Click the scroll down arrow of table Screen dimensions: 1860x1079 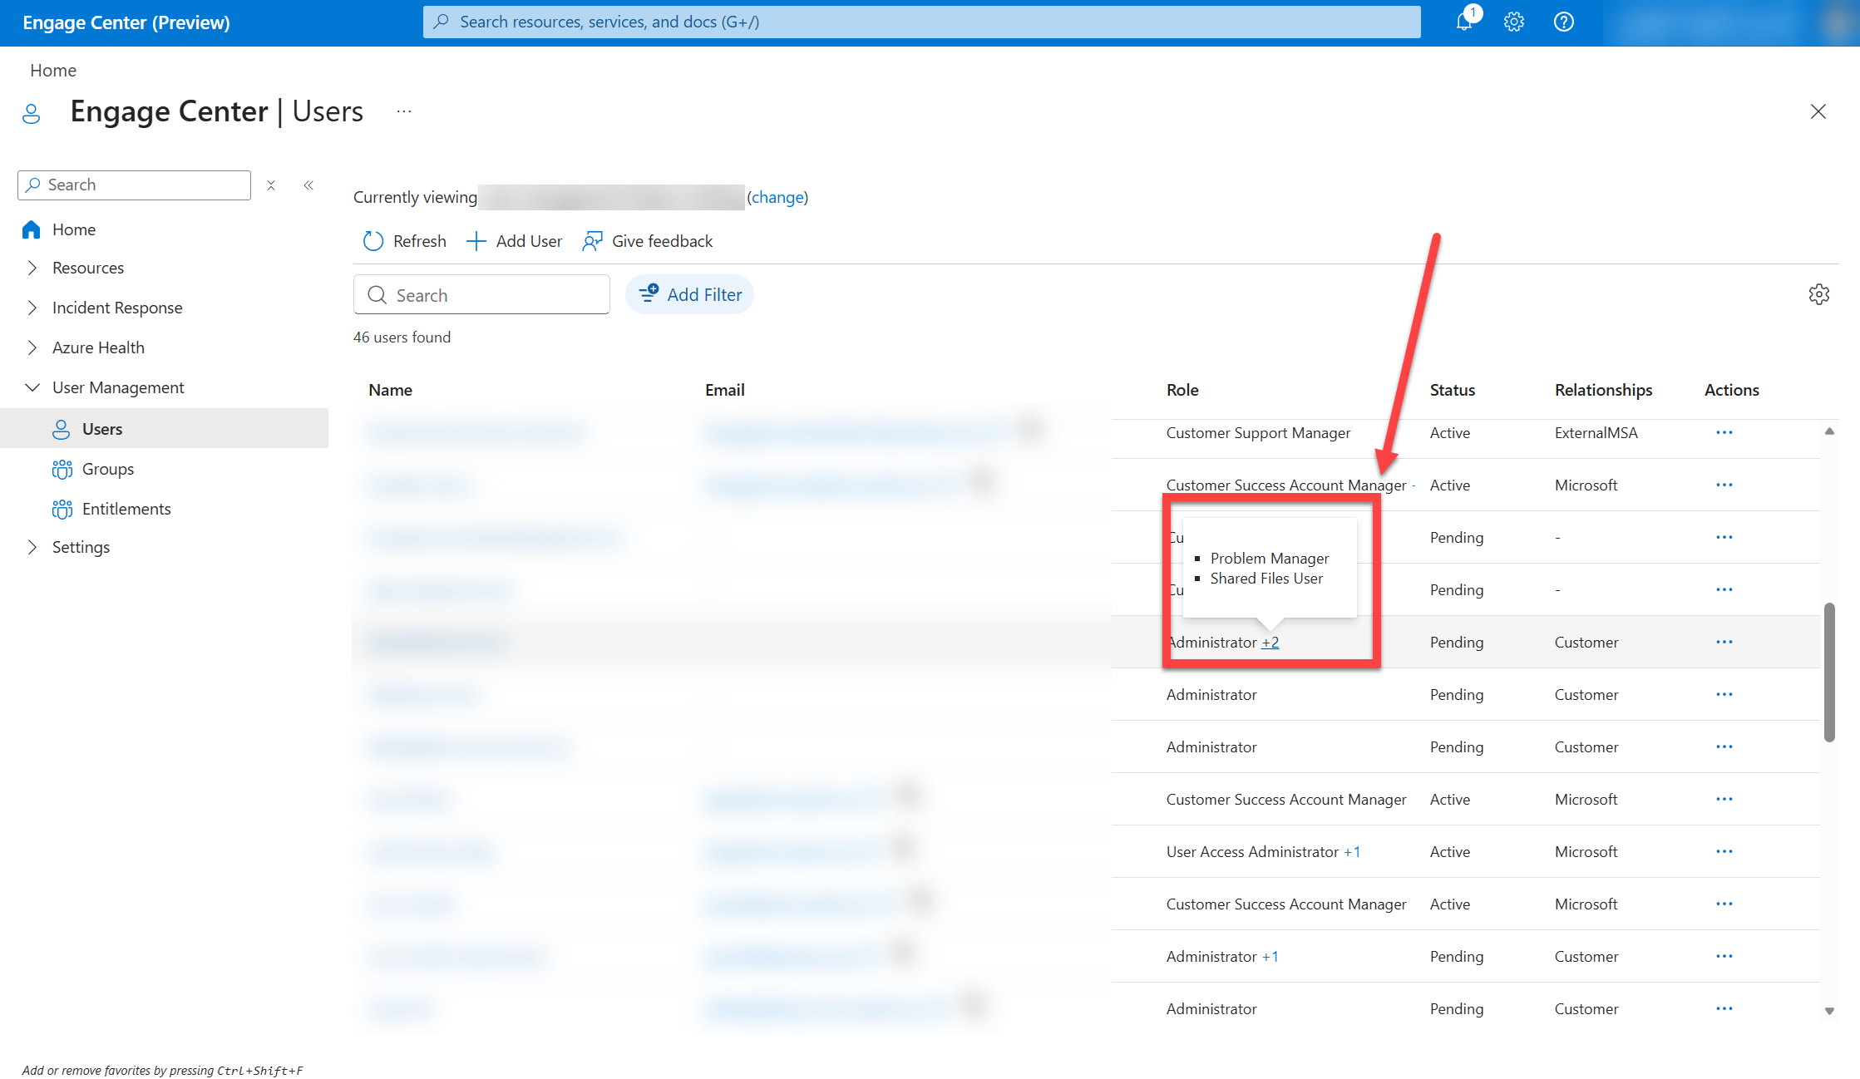(x=1829, y=1011)
